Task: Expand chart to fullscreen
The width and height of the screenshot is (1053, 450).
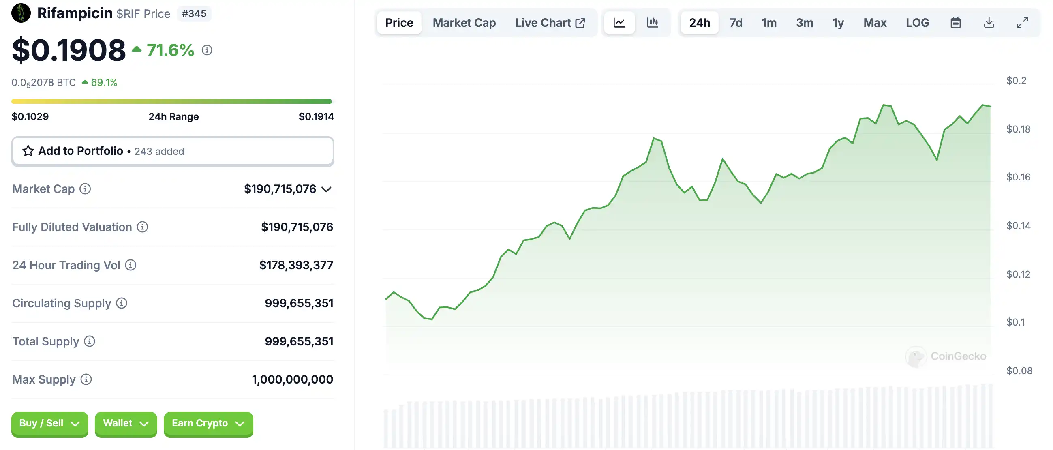Action: point(1022,23)
